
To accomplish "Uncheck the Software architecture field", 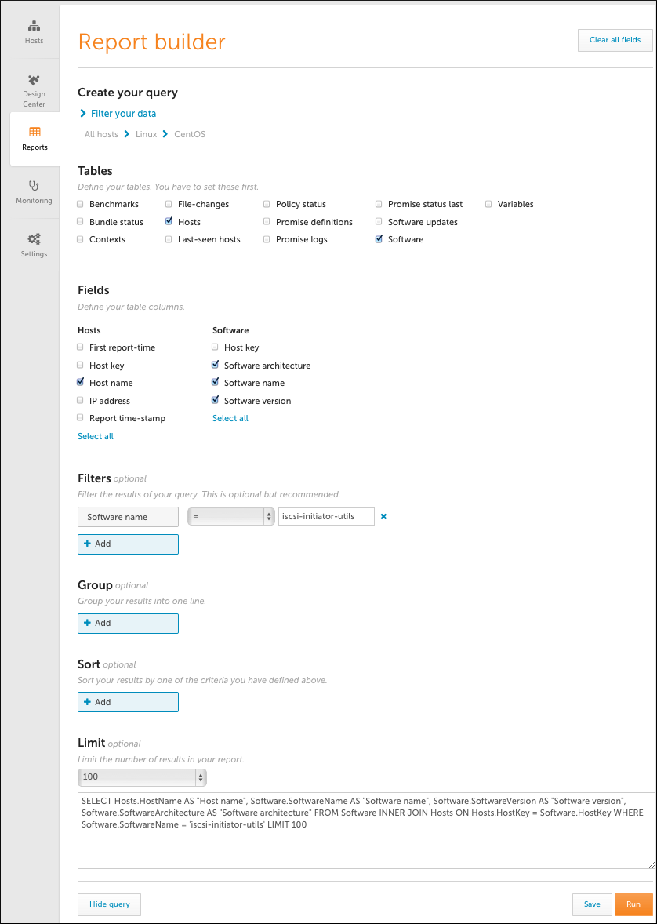I will (x=215, y=365).
